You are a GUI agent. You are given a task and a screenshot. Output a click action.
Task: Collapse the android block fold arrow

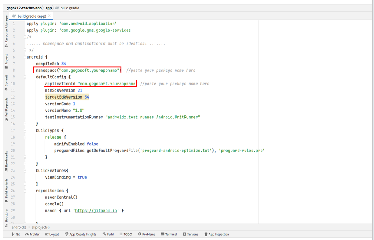click(24, 57)
